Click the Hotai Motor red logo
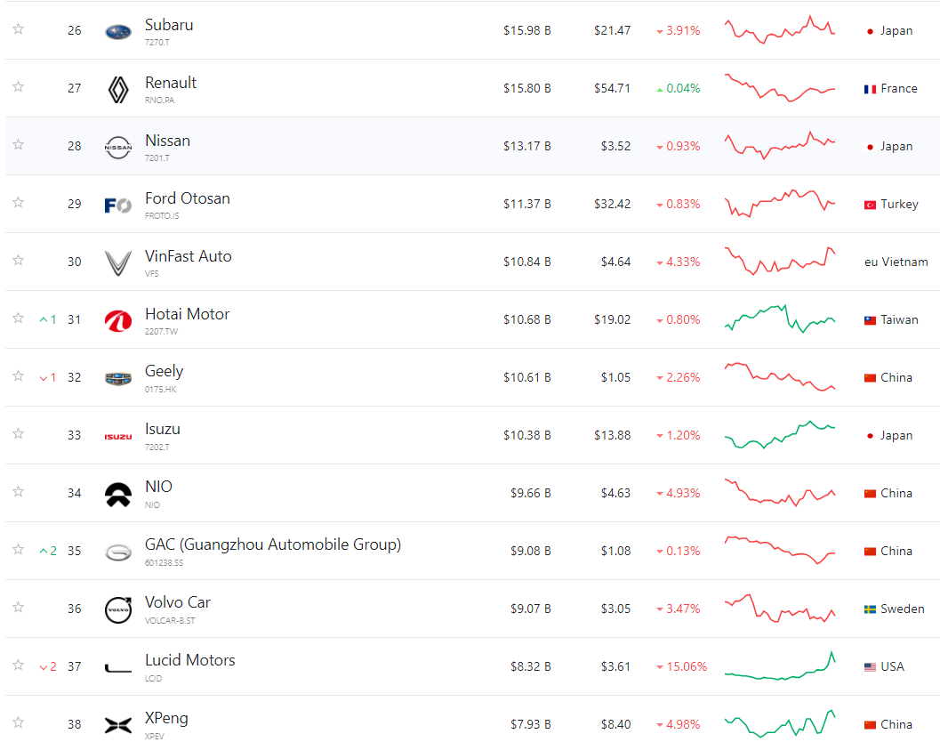 118,321
